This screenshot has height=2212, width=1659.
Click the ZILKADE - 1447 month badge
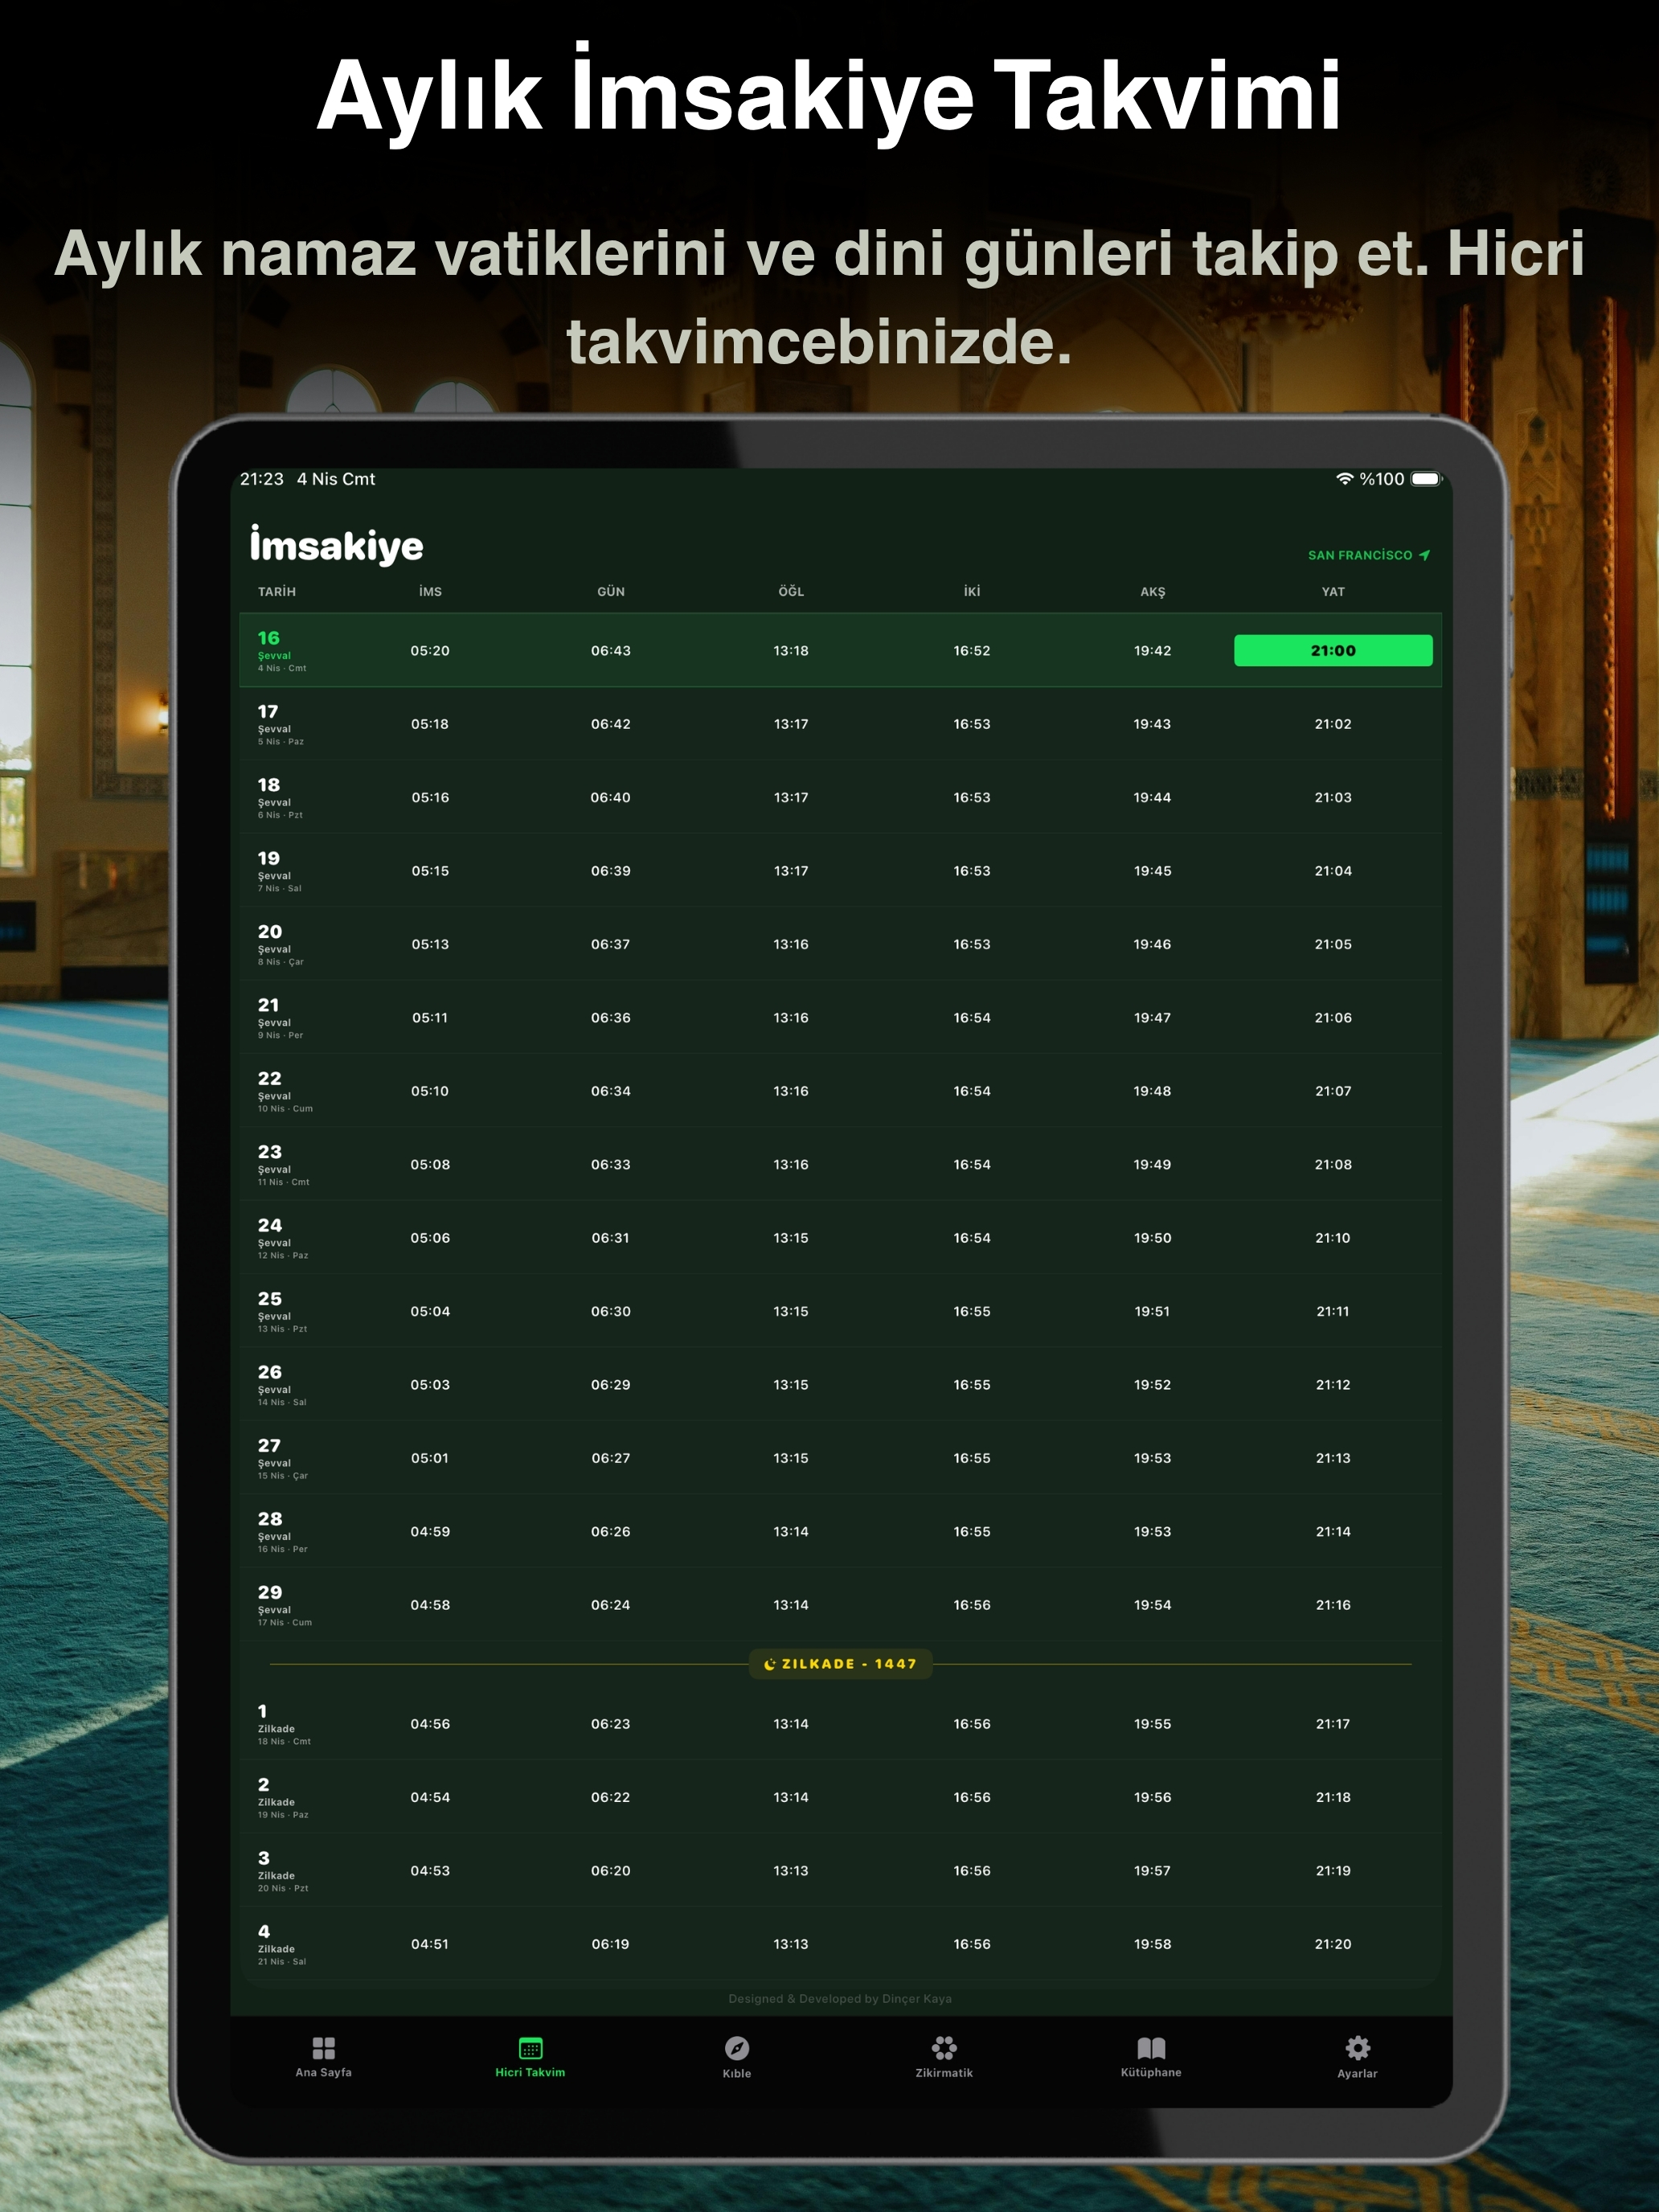click(840, 1664)
